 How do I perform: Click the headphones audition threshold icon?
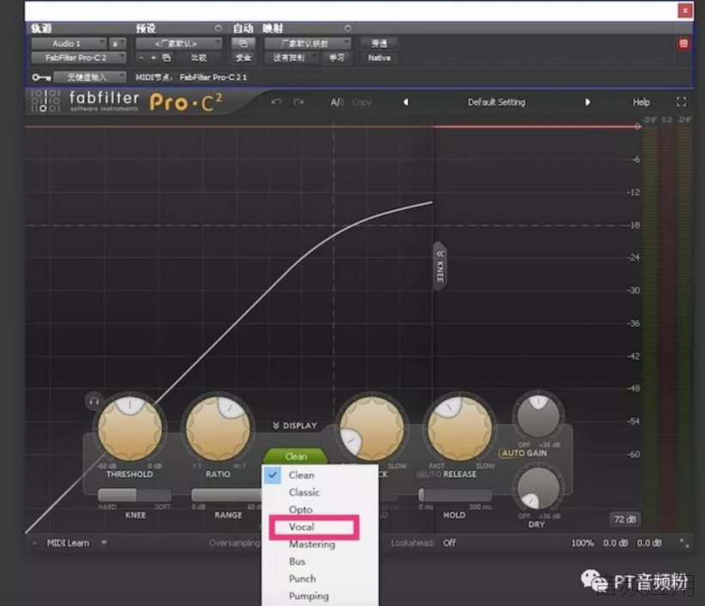(94, 401)
